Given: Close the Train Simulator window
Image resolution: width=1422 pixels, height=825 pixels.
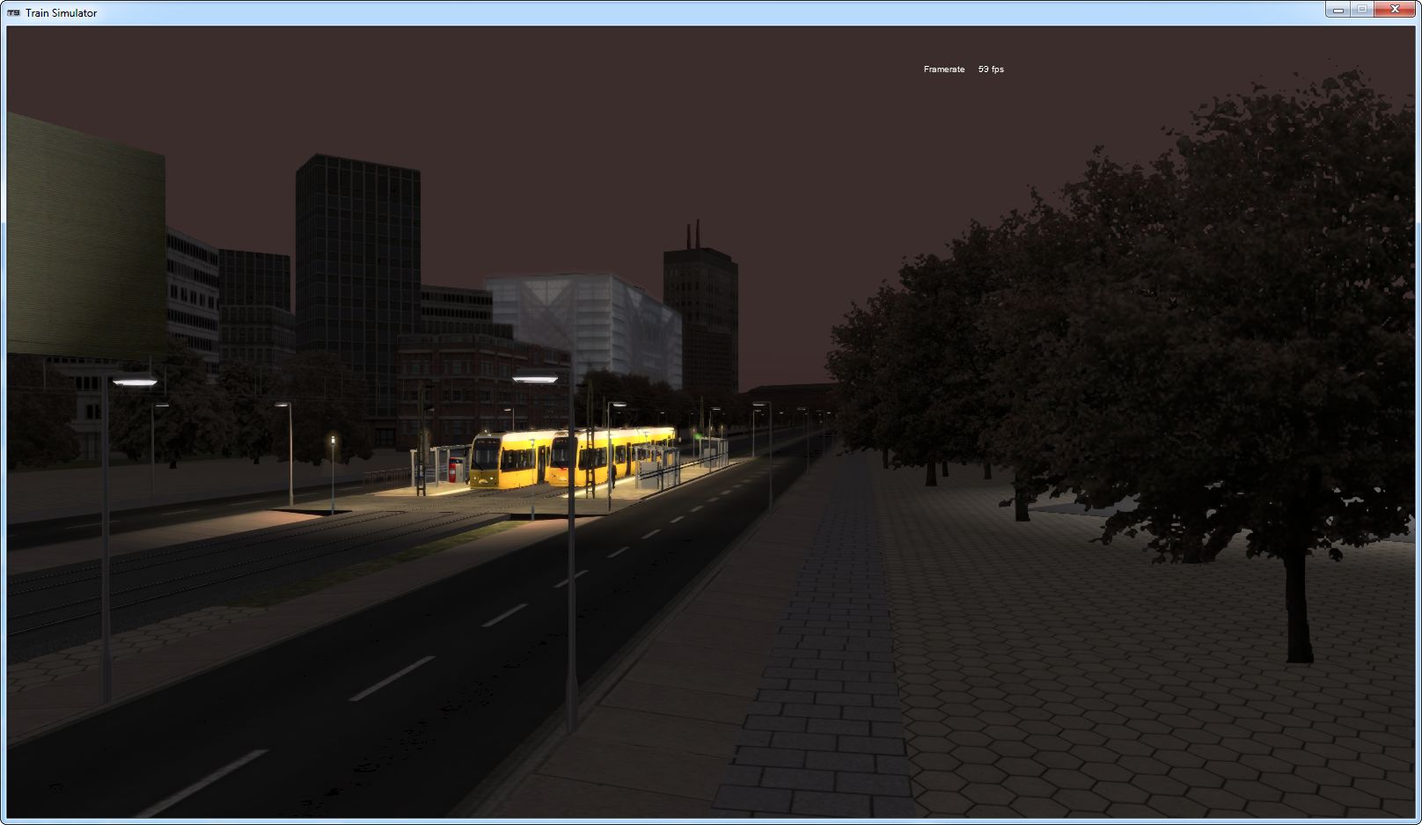Looking at the screenshot, I should 1394,10.
